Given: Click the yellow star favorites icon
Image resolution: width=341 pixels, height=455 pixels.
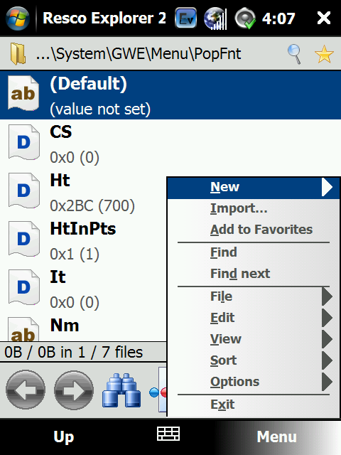Looking at the screenshot, I should click(x=324, y=54).
